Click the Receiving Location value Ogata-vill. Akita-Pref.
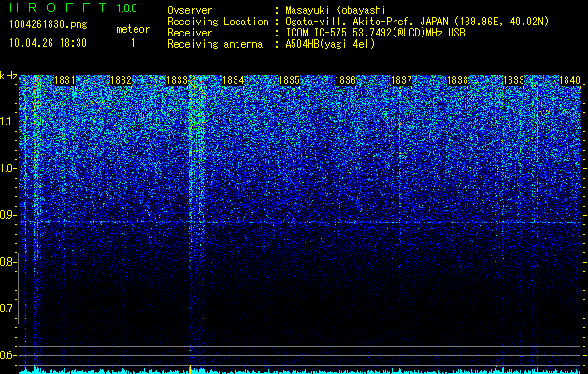The width and height of the screenshot is (588, 374). point(417,22)
